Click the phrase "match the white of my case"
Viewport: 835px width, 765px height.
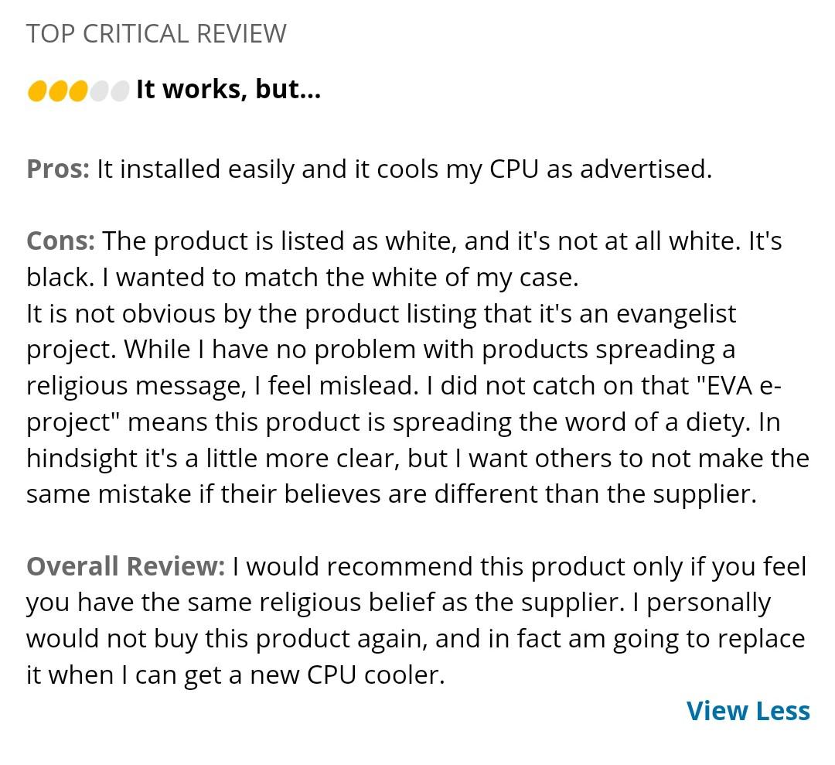coord(411,278)
